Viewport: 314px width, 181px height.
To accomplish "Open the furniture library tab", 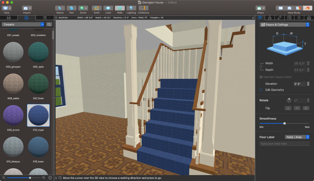I will [8, 18].
